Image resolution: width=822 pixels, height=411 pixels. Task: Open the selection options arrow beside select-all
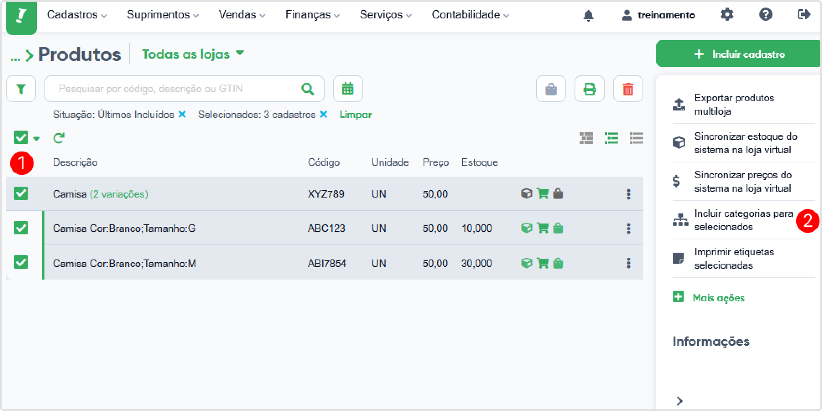coord(36,139)
